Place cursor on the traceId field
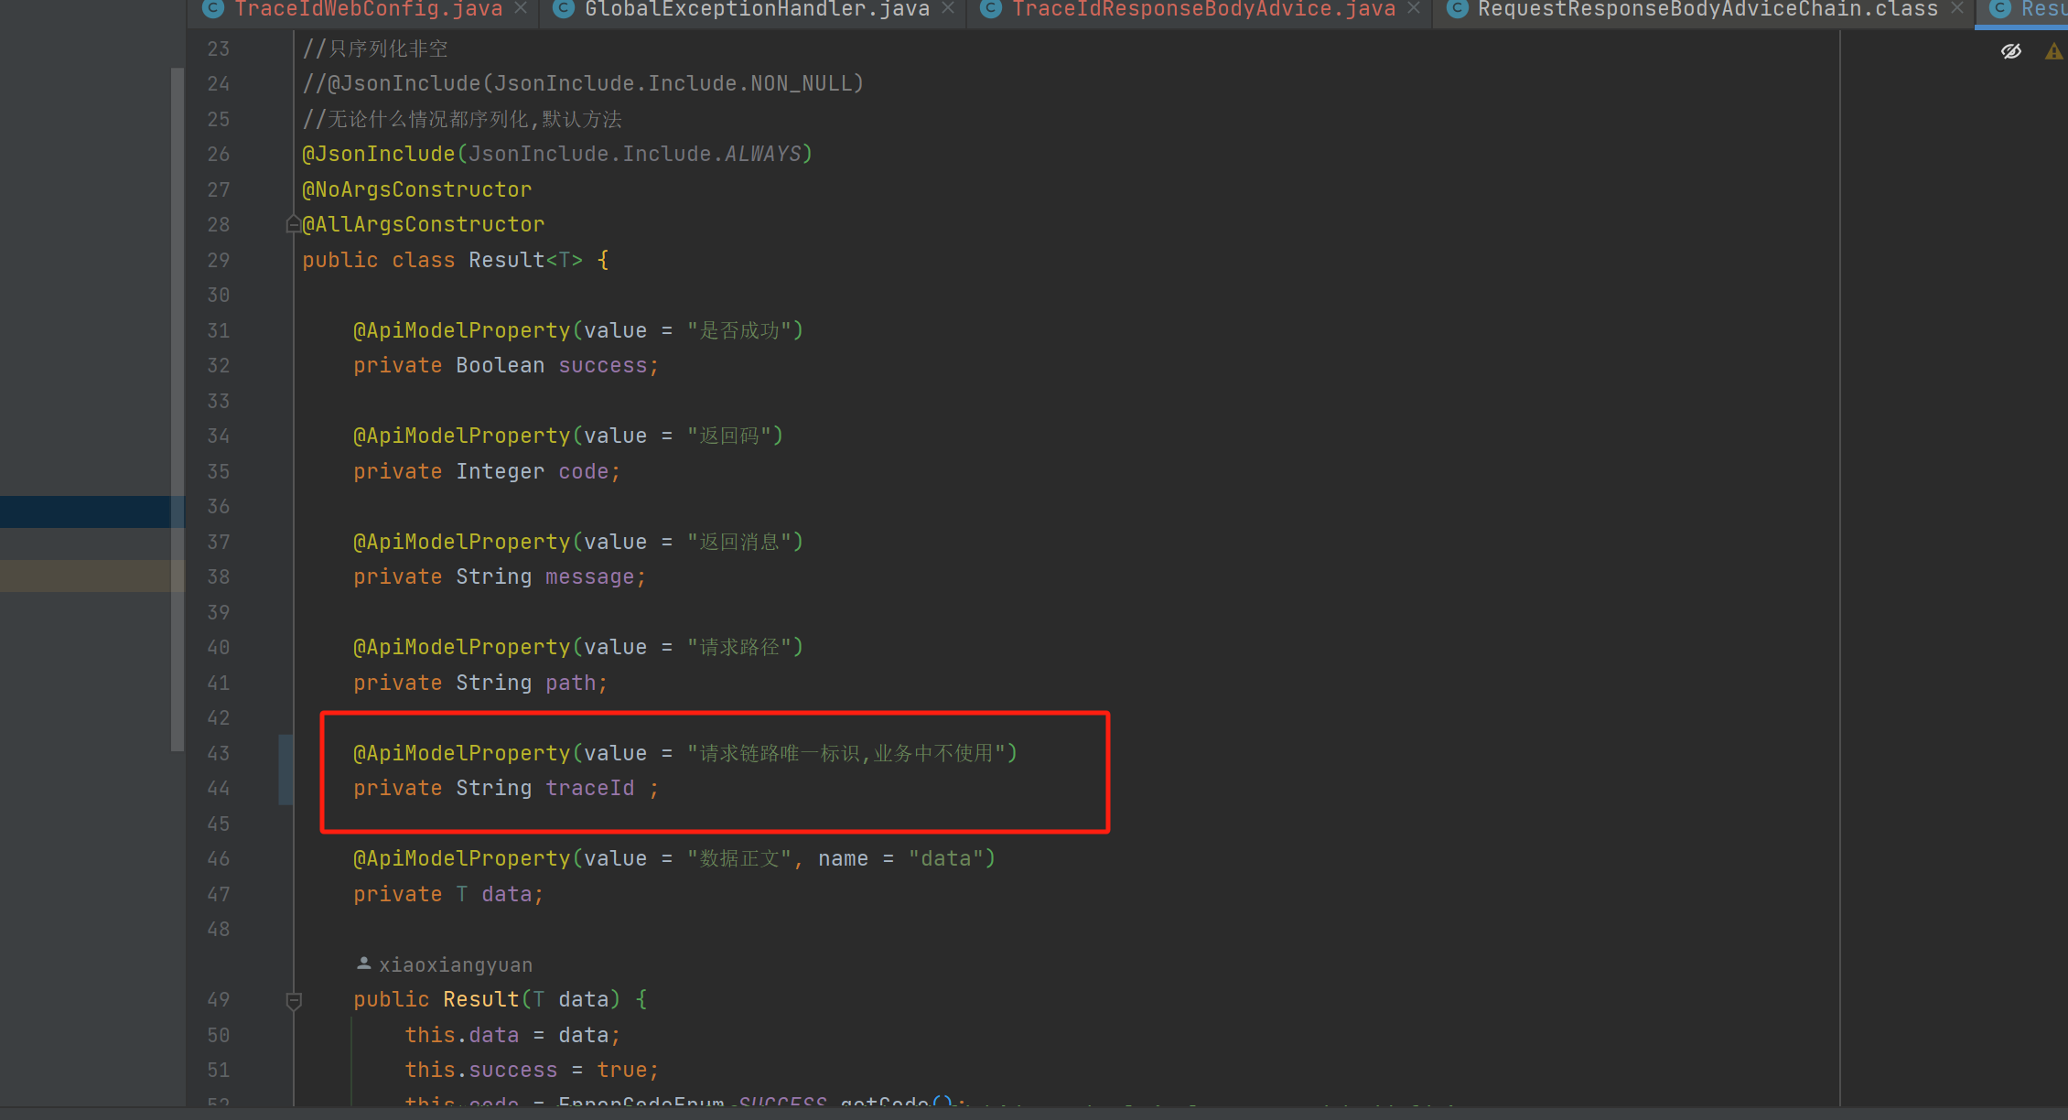The width and height of the screenshot is (2068, 1120). pyautogui.click(x=590, y=788)
